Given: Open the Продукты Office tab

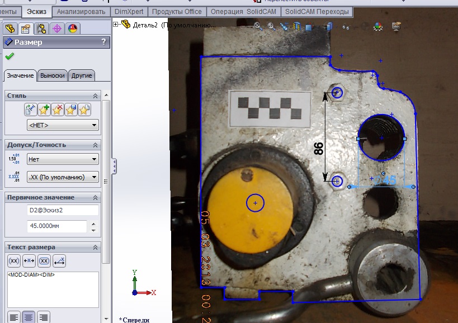Looking at the screenshot, I should pyautogui.click(x=177, y=12).
